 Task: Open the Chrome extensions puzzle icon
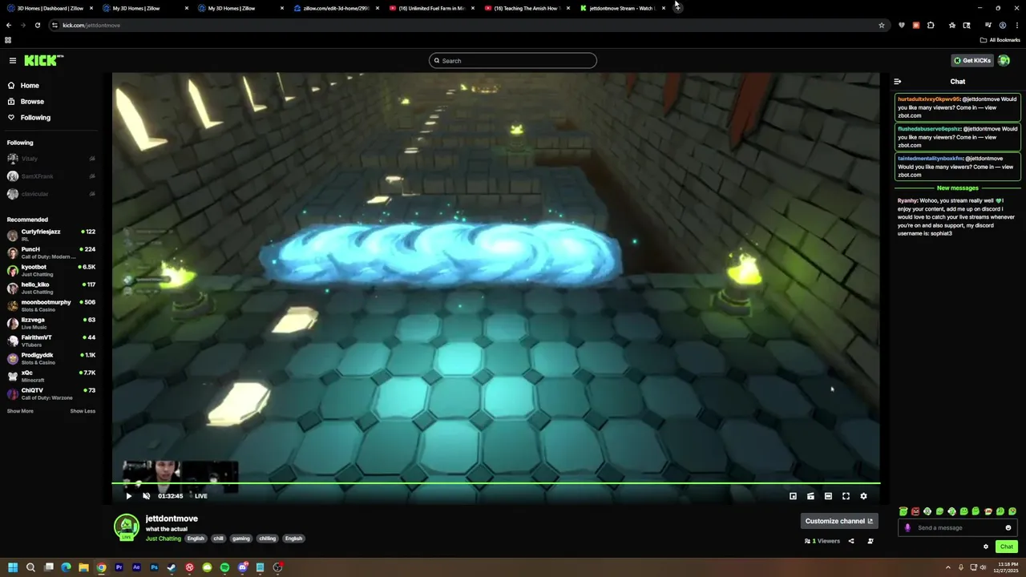[x=931, y=25]
